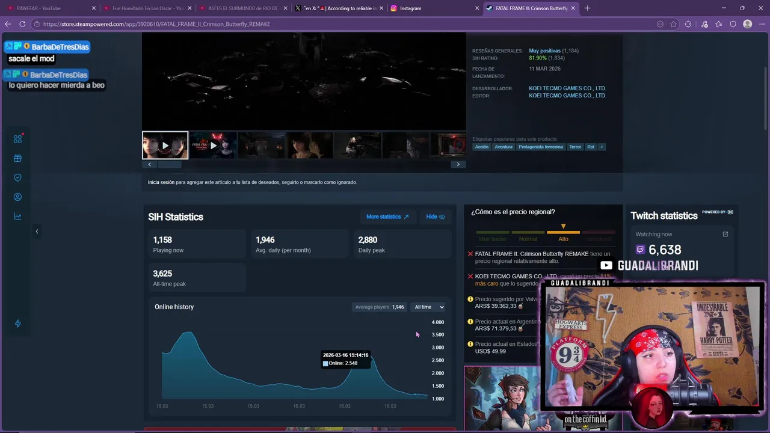
Task: Click the 'Daily peak' 2,880 stat card
Action: click(402, 244)
